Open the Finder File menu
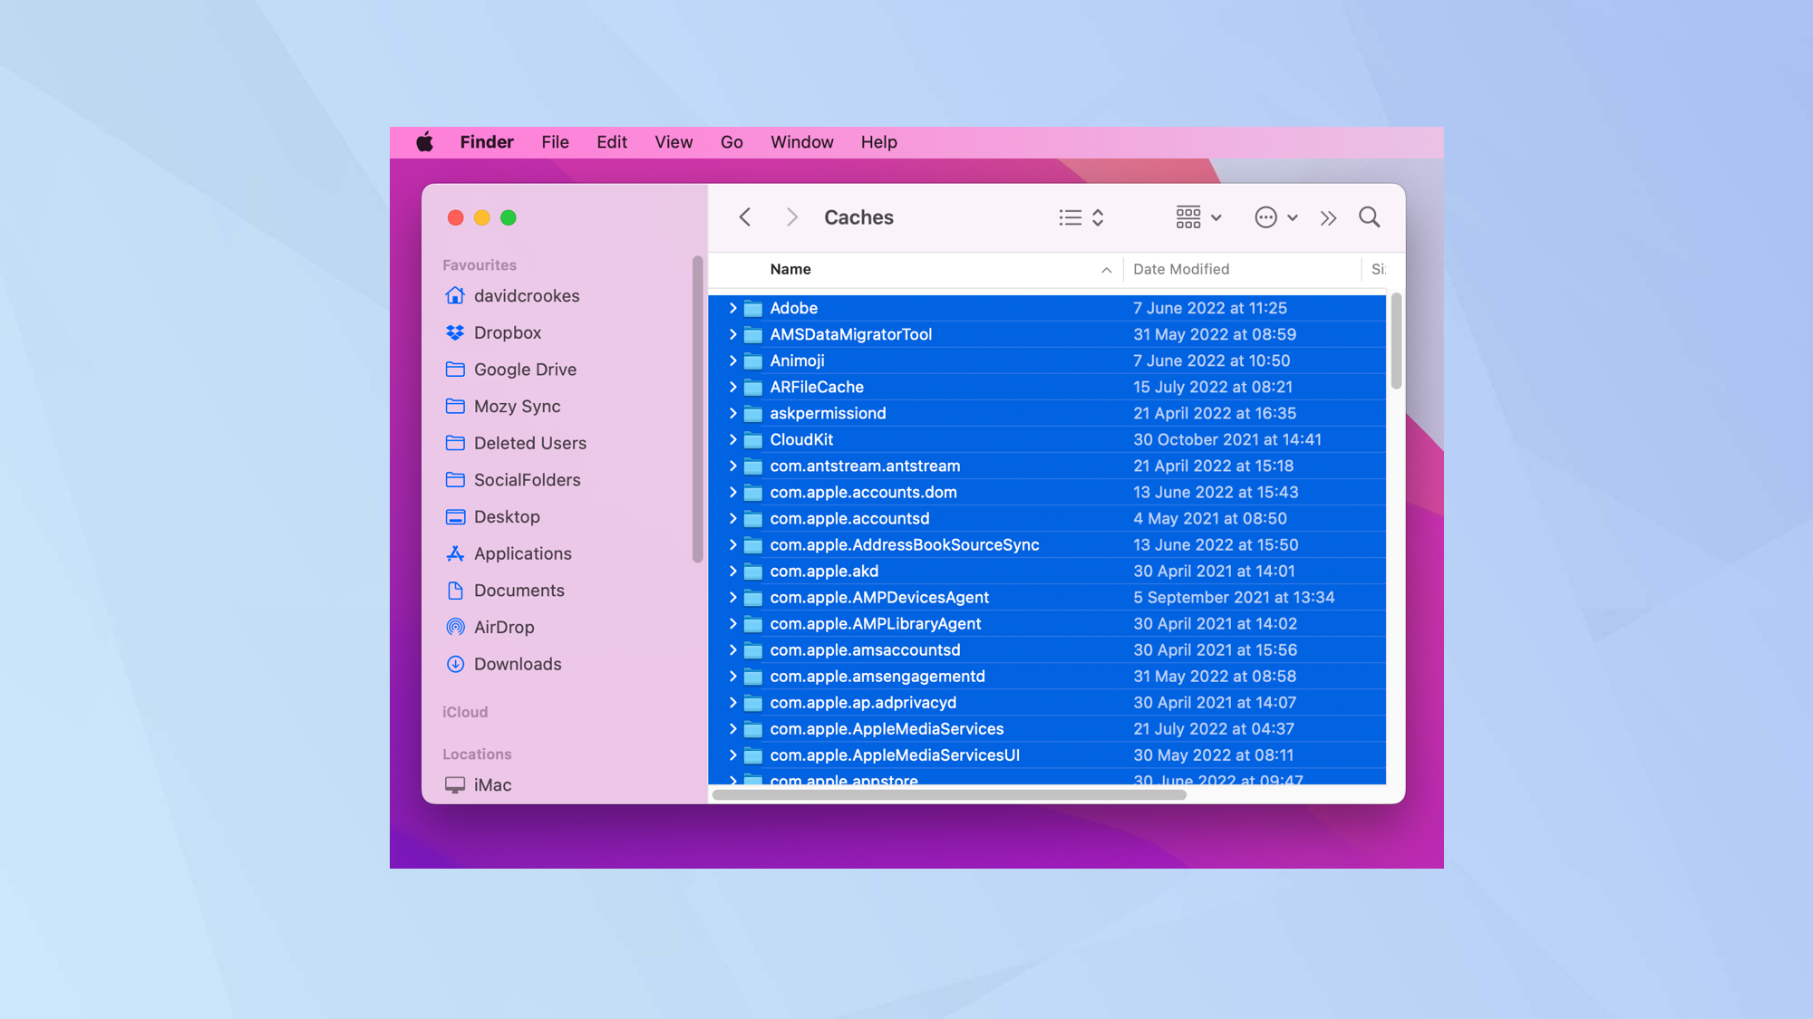Viewport: 1813px width, 1019px height. [x=556, y=142]
